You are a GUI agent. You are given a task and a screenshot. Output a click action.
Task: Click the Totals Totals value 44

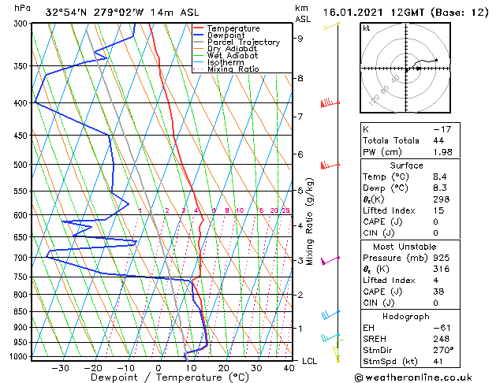pos(438,140)
